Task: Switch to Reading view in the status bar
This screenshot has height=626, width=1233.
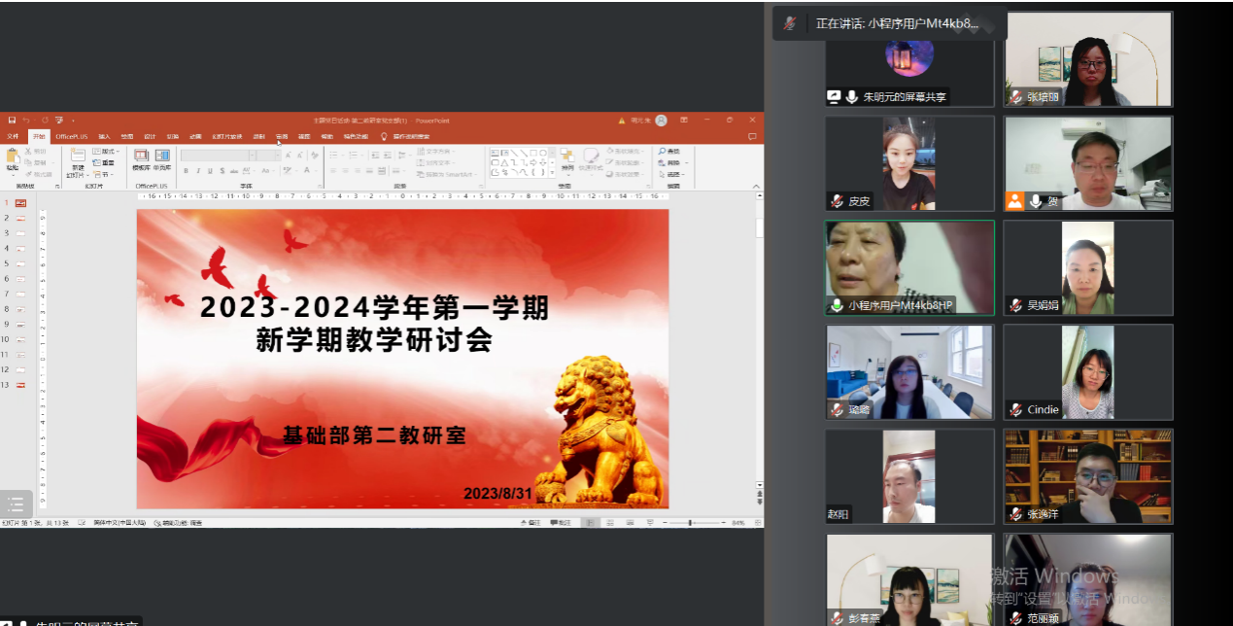Action: (630, 523)
